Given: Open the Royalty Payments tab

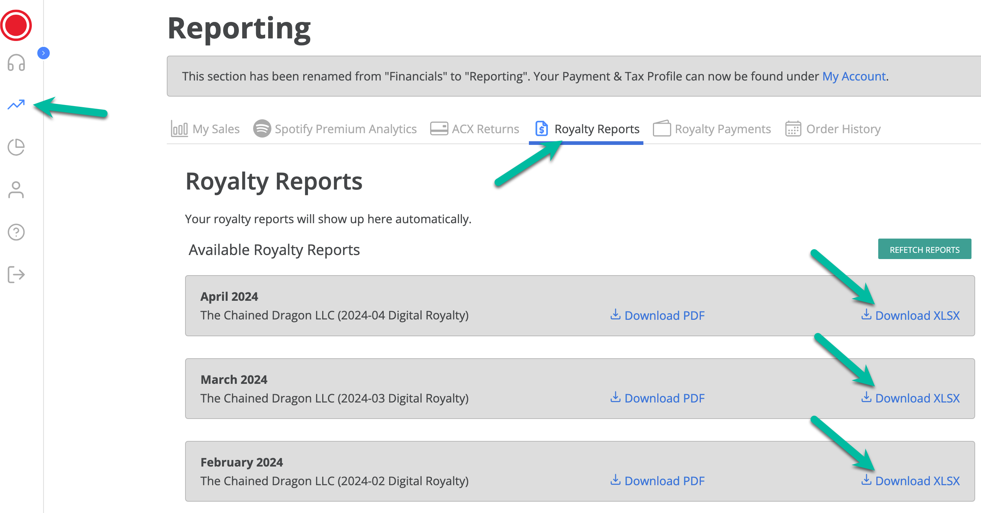Looking at the screenshot, I should point(712,129).
